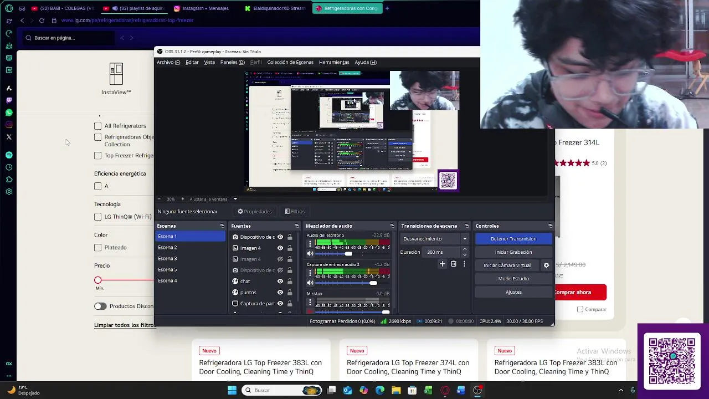Open Twitch in the Opera sidebar

coord(9,100)
